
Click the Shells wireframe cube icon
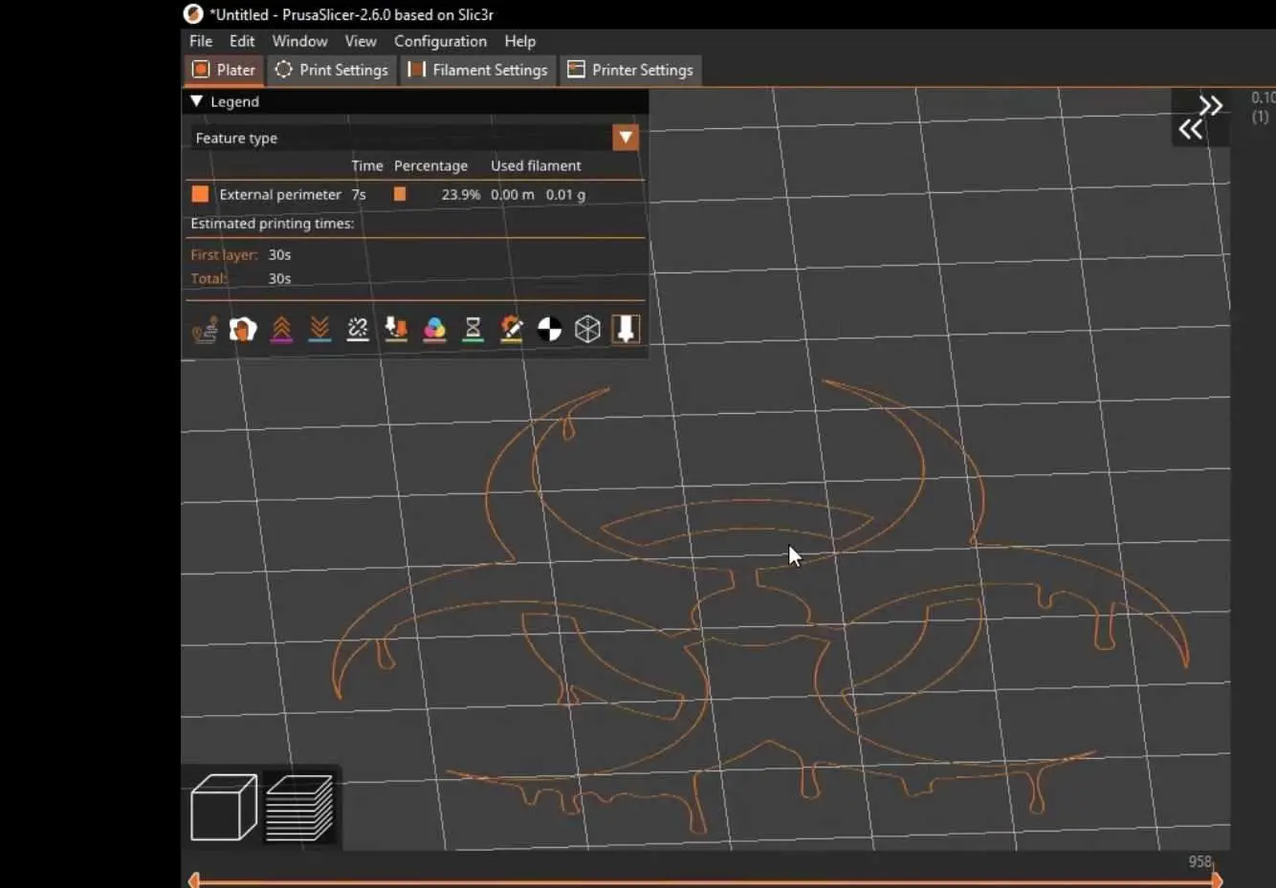click(x=587, y=330)
